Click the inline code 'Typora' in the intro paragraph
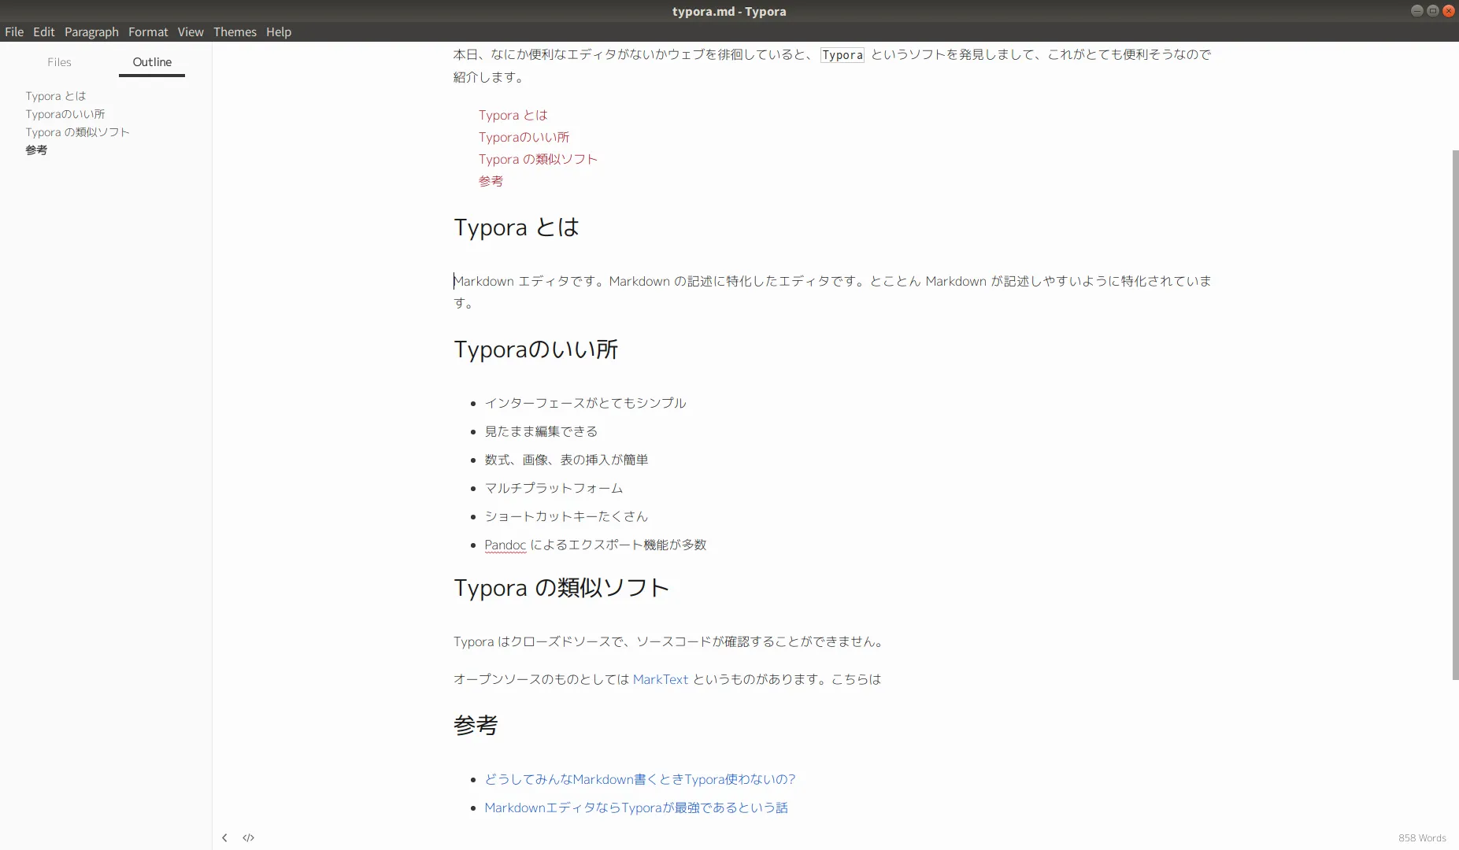This screenshot has width=1459, height=850. [842, 55]
